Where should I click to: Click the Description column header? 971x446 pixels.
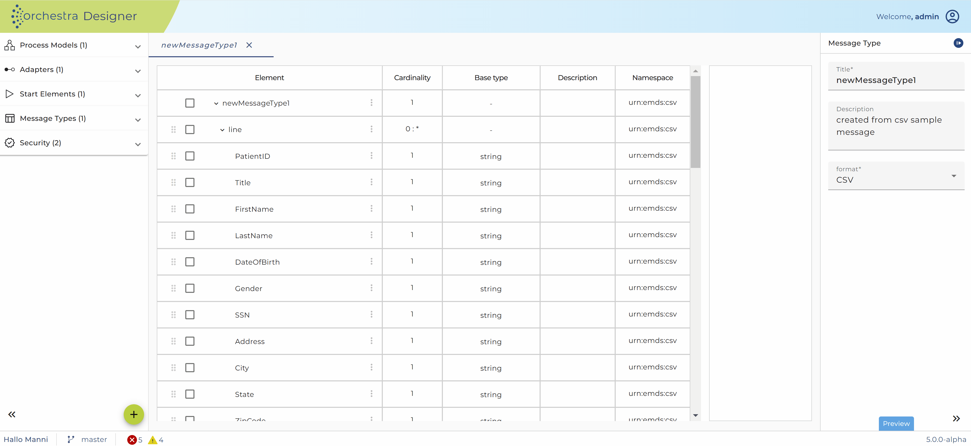click(577, 78)
